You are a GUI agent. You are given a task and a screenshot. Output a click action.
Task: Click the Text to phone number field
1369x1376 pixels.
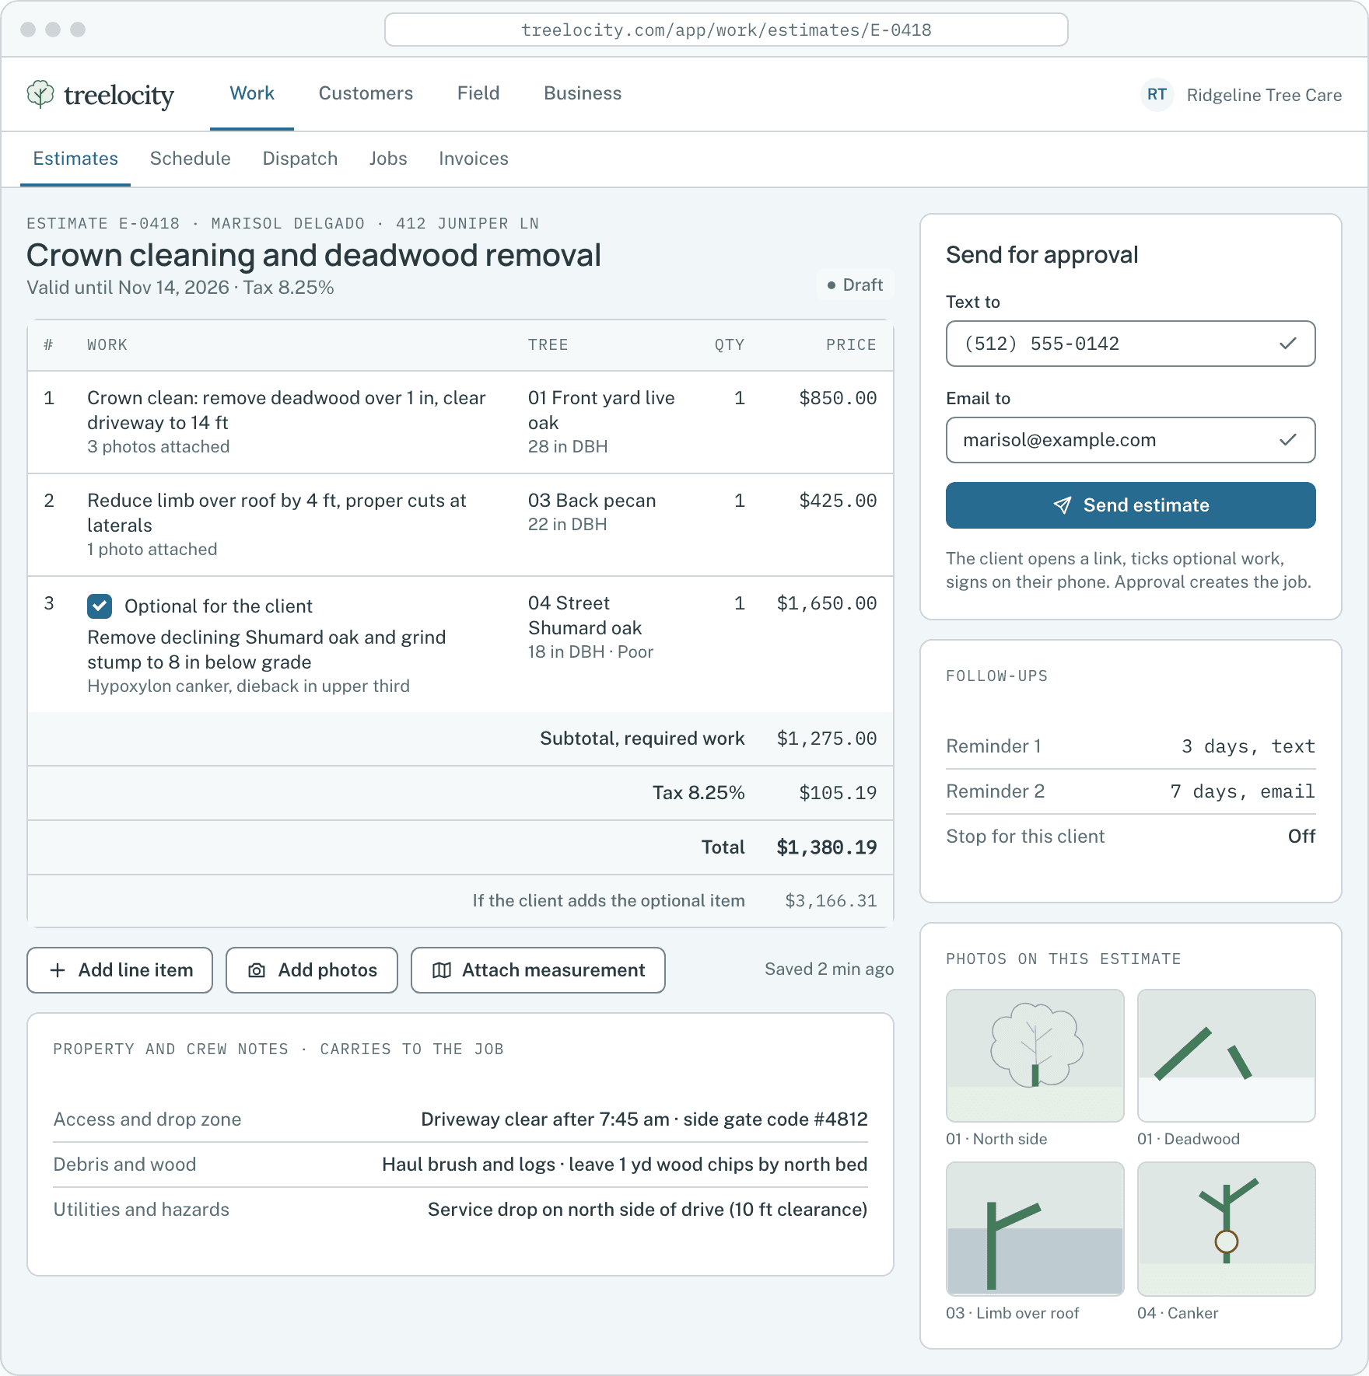pos(1130,344)
